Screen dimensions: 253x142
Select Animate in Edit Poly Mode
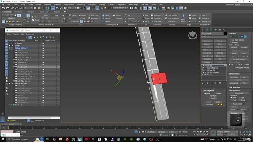pyautogui.click(x=215, y=93)
